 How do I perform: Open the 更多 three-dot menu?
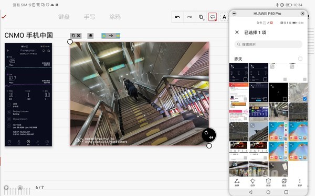300,182
